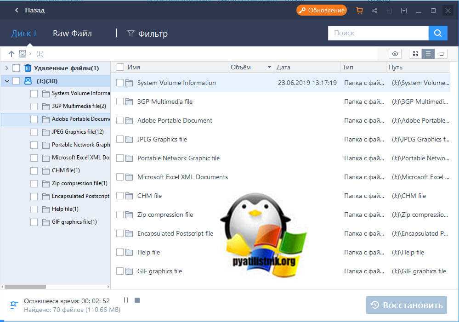Click the magnifier search button
Image resolution: width=459 pixels, height=322 pixels.
438,33
